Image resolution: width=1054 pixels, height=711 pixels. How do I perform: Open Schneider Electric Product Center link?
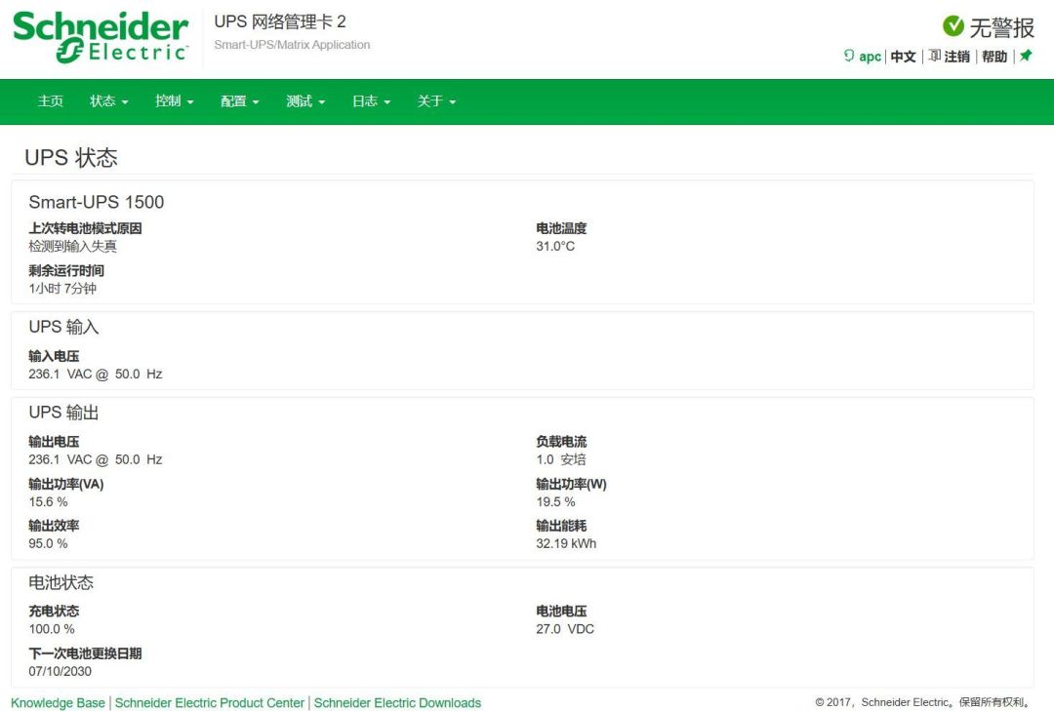(x=210, y=703)
